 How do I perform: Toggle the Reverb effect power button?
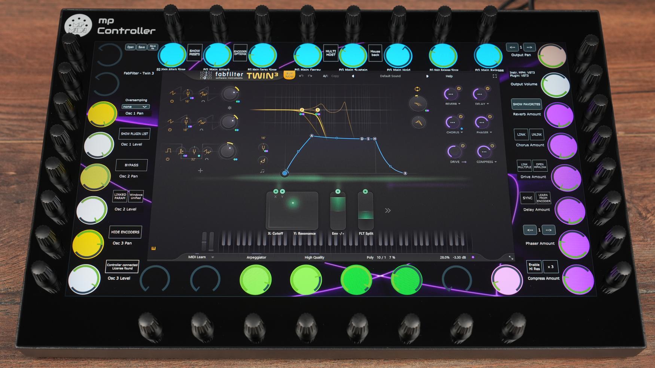458,89
